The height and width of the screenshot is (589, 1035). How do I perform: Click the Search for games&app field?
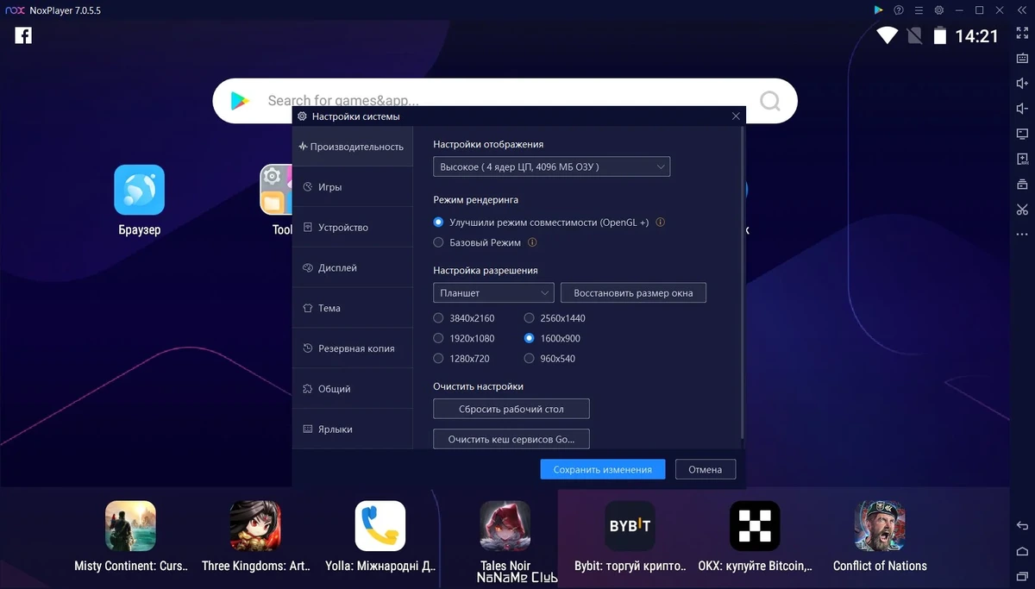pos(505,101)
